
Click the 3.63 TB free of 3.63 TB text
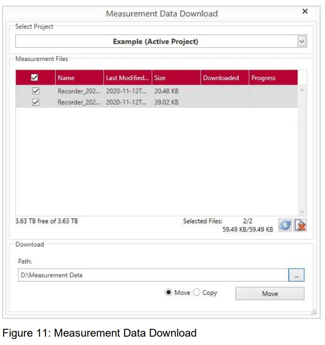pos(47,221)
